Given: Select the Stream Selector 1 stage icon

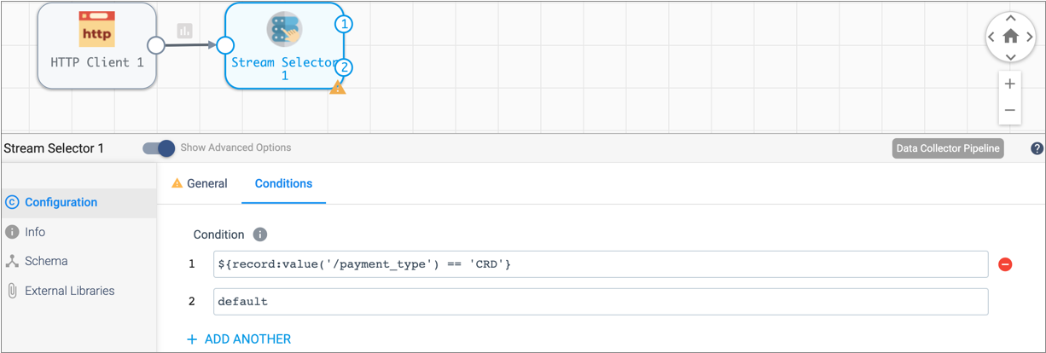Looking at the screenshot, I should click(x=284, y=30).
